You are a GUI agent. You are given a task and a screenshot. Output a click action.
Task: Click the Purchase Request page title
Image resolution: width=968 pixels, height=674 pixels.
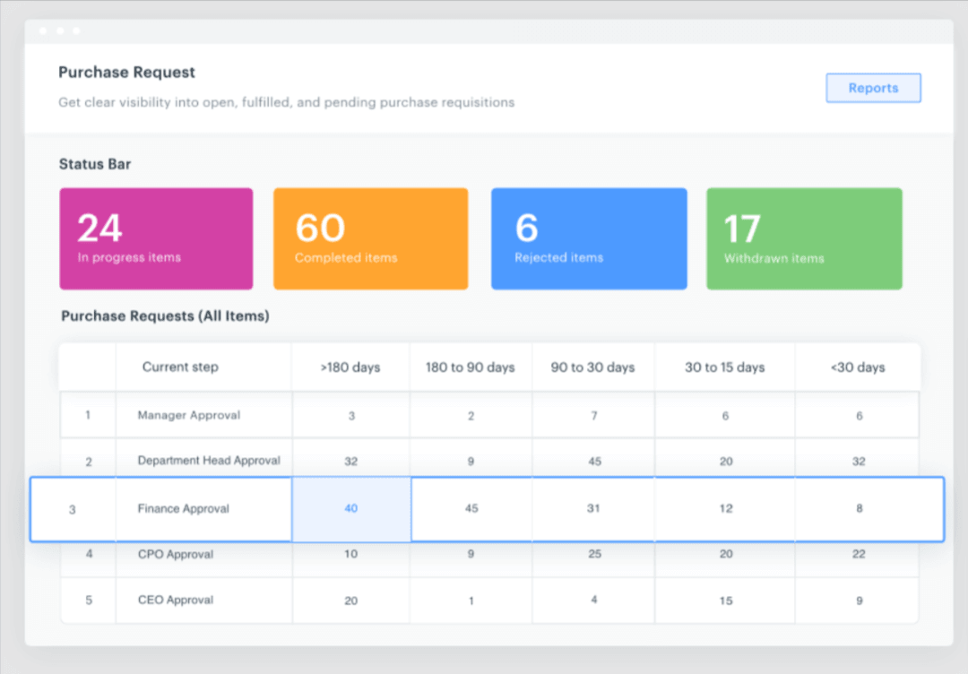pos(126,72)
